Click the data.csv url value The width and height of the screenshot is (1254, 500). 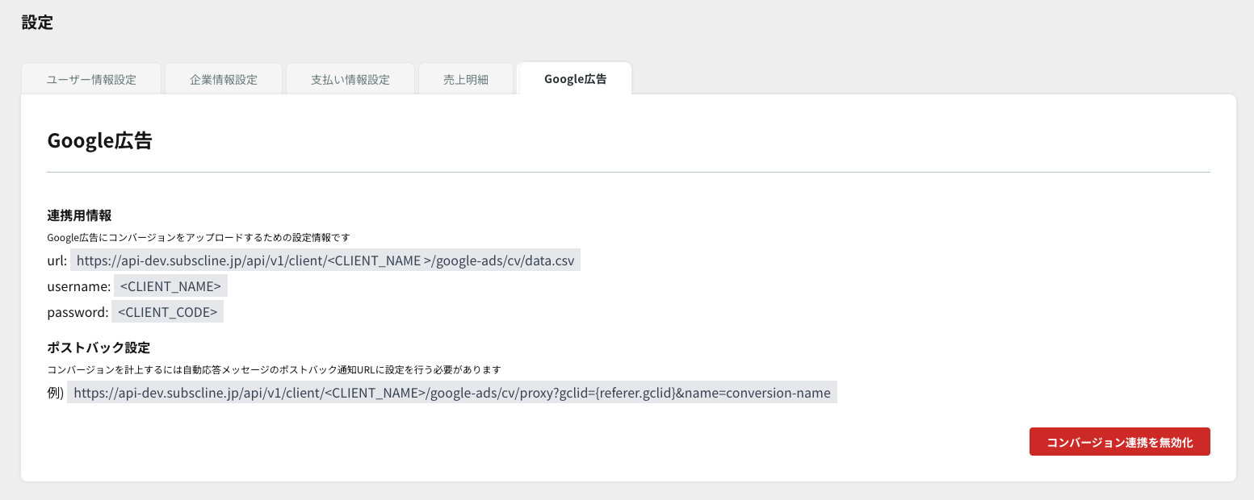click(x=325, y=260)
